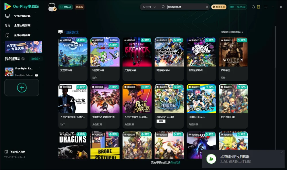Image resolution: width=287 pixels, height=170 pixels.
Task: Open the main menu list icon
Action: click(265, 7)
